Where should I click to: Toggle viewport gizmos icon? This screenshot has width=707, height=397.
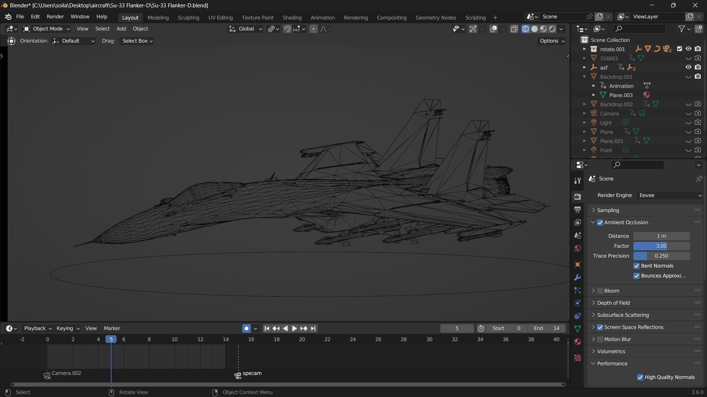[473, 29]
